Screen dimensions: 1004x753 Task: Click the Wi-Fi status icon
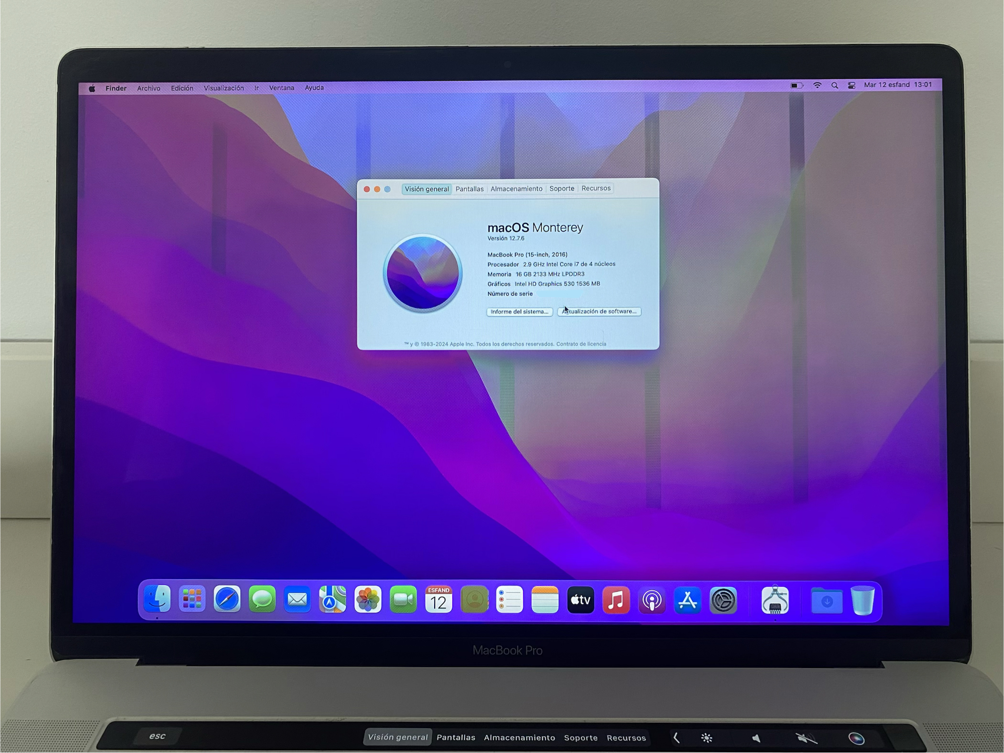(x=817, y=86)
